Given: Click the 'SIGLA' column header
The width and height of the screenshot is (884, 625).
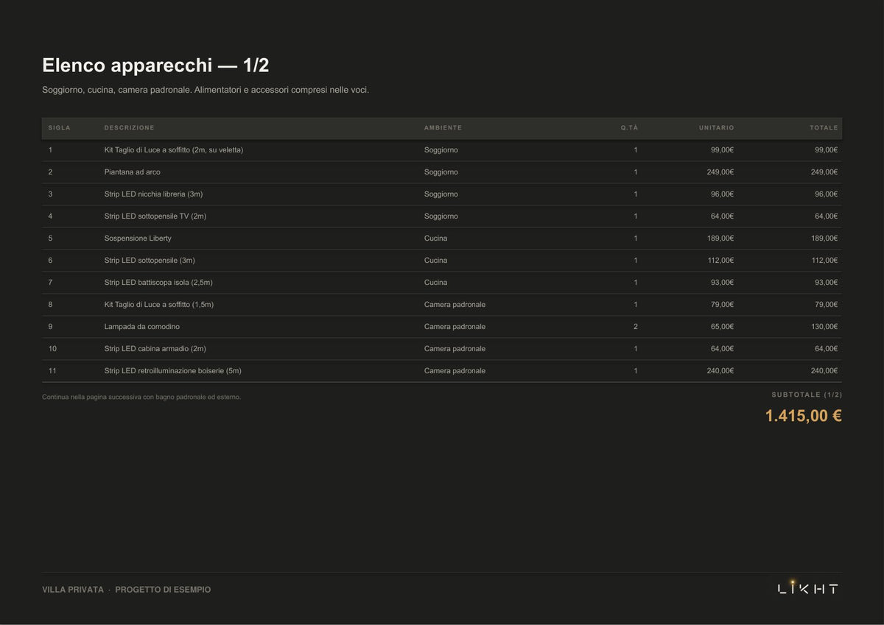Looking at the screenshot, I should pos(60,128).
